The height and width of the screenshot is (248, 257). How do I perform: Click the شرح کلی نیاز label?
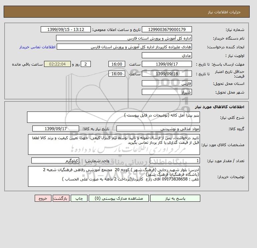click(232, 118)
